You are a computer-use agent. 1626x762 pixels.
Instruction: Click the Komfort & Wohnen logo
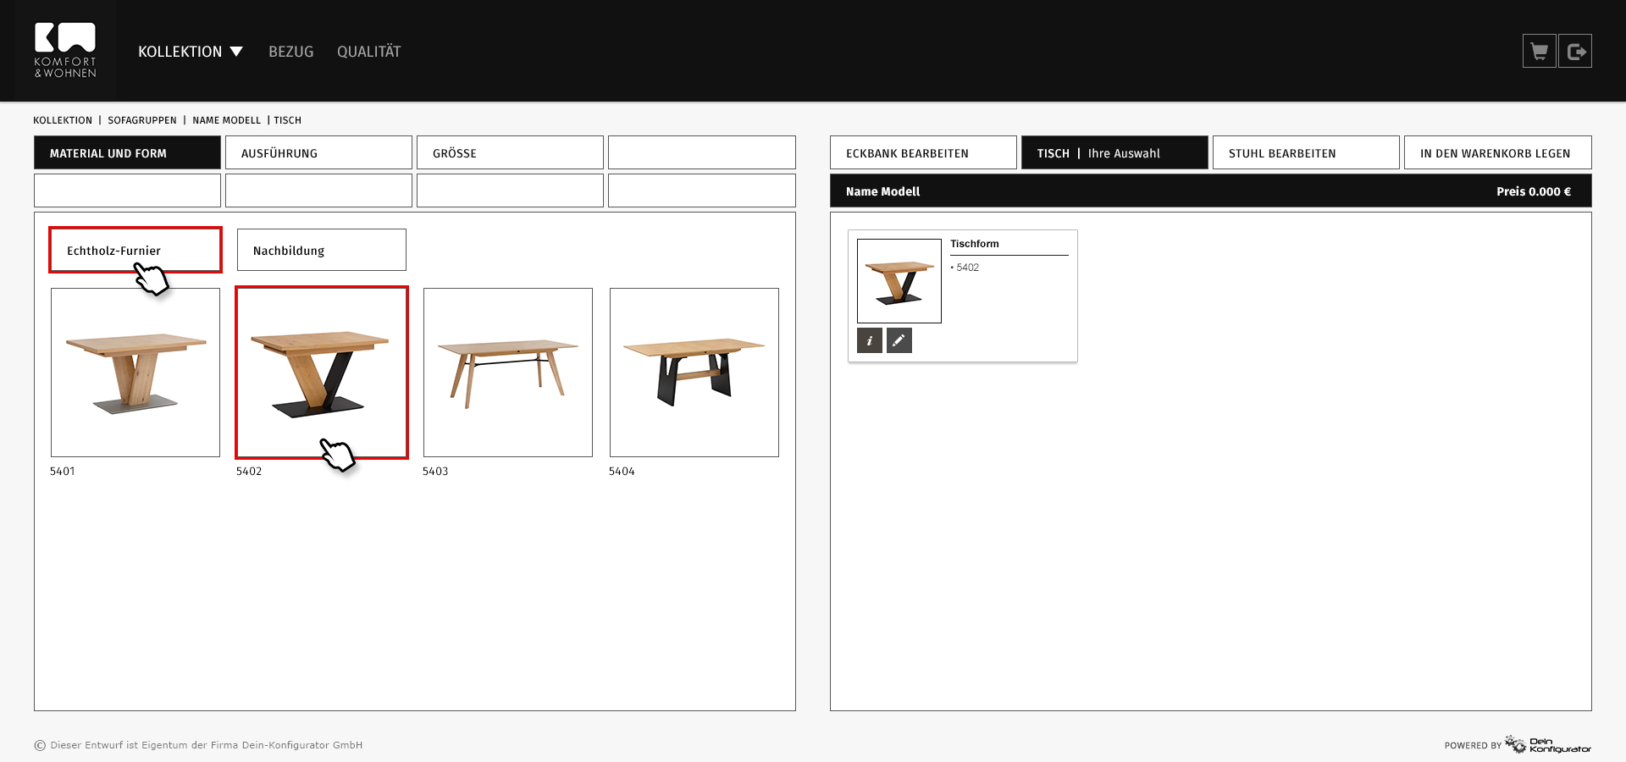pos(65,51)
